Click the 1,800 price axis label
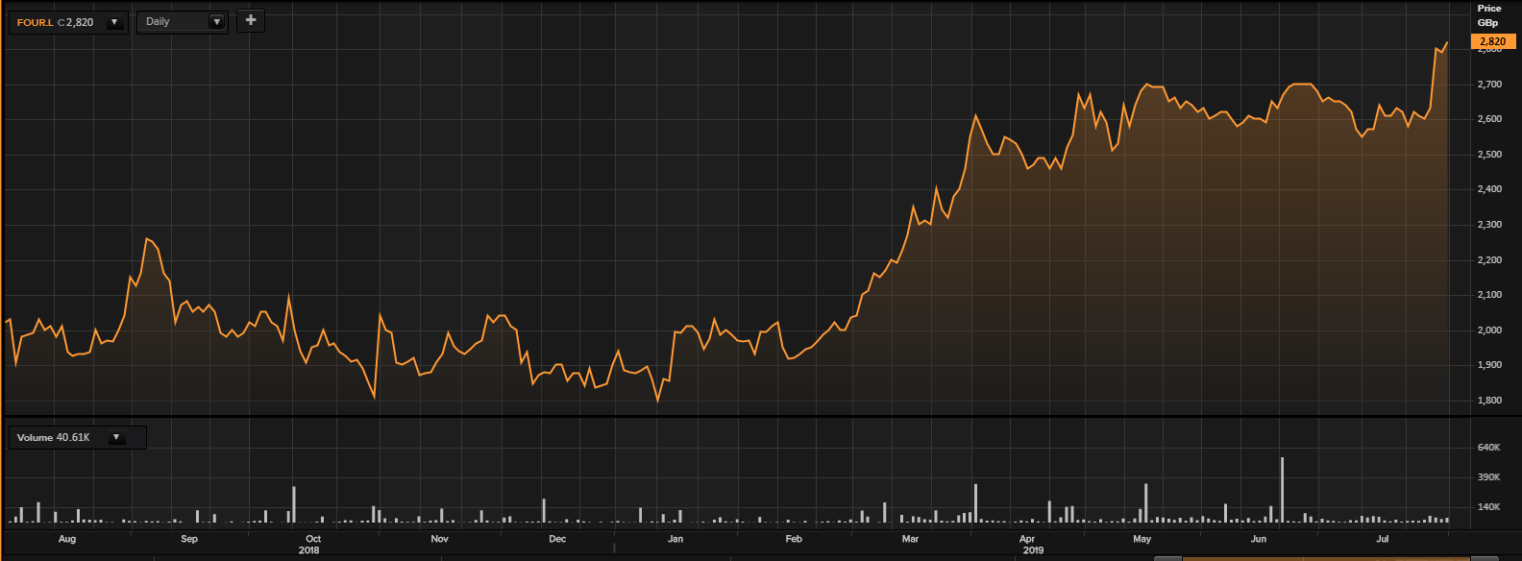 click(1489, 401)
